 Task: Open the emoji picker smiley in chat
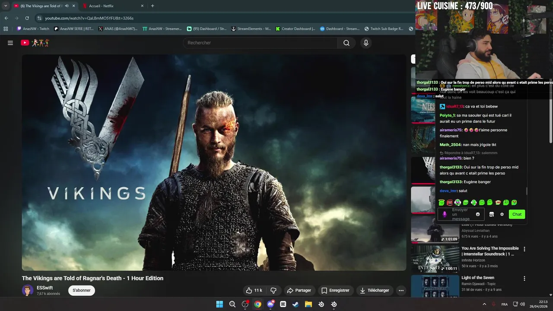(x=478, y=214)
